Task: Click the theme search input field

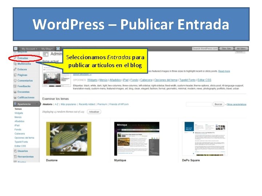Action: (199, 104)
